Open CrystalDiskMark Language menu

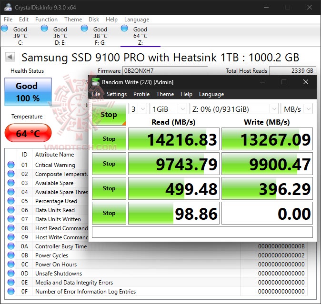click(211, 94)
